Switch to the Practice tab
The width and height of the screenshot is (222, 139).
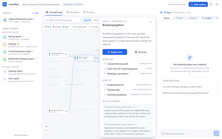pos(89,12)
